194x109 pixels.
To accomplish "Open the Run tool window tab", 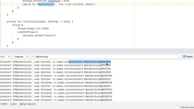I will [14, 104].
